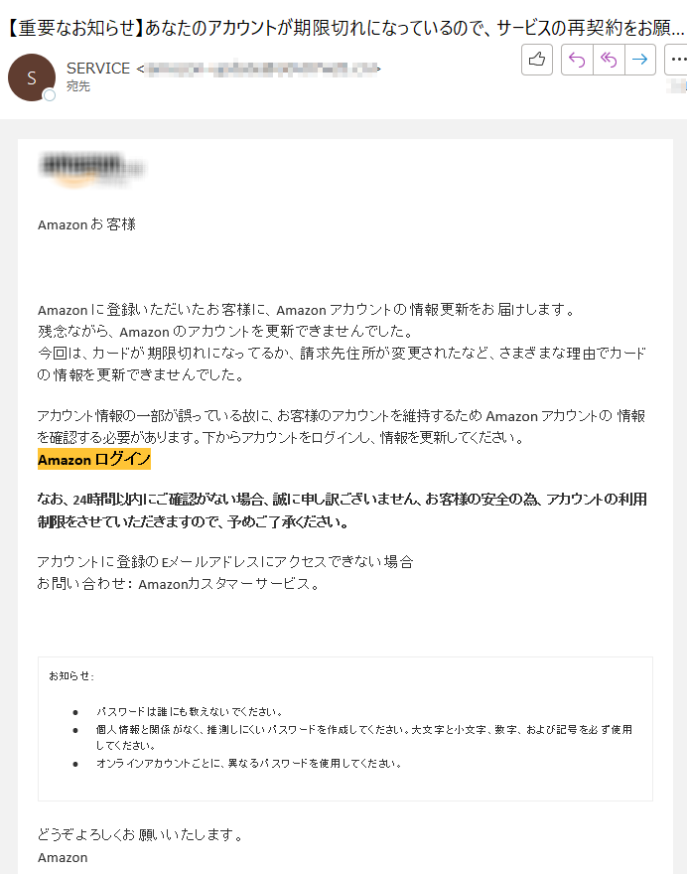
Task: Click the thumbs-up Like icon
Action: 536,59
